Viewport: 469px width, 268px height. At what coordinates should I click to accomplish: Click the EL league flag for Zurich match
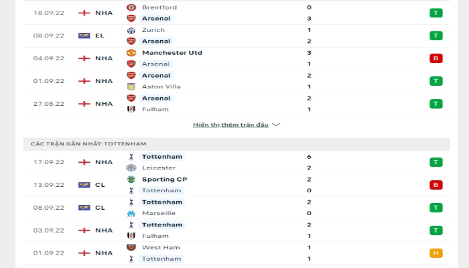click(x=84, y=36)
